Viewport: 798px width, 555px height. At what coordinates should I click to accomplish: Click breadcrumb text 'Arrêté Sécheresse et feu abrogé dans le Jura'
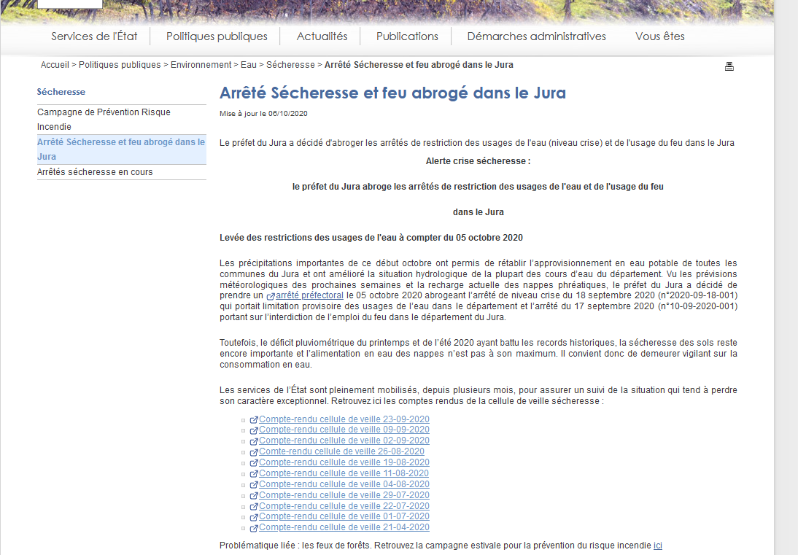click(x=419, y=65)
